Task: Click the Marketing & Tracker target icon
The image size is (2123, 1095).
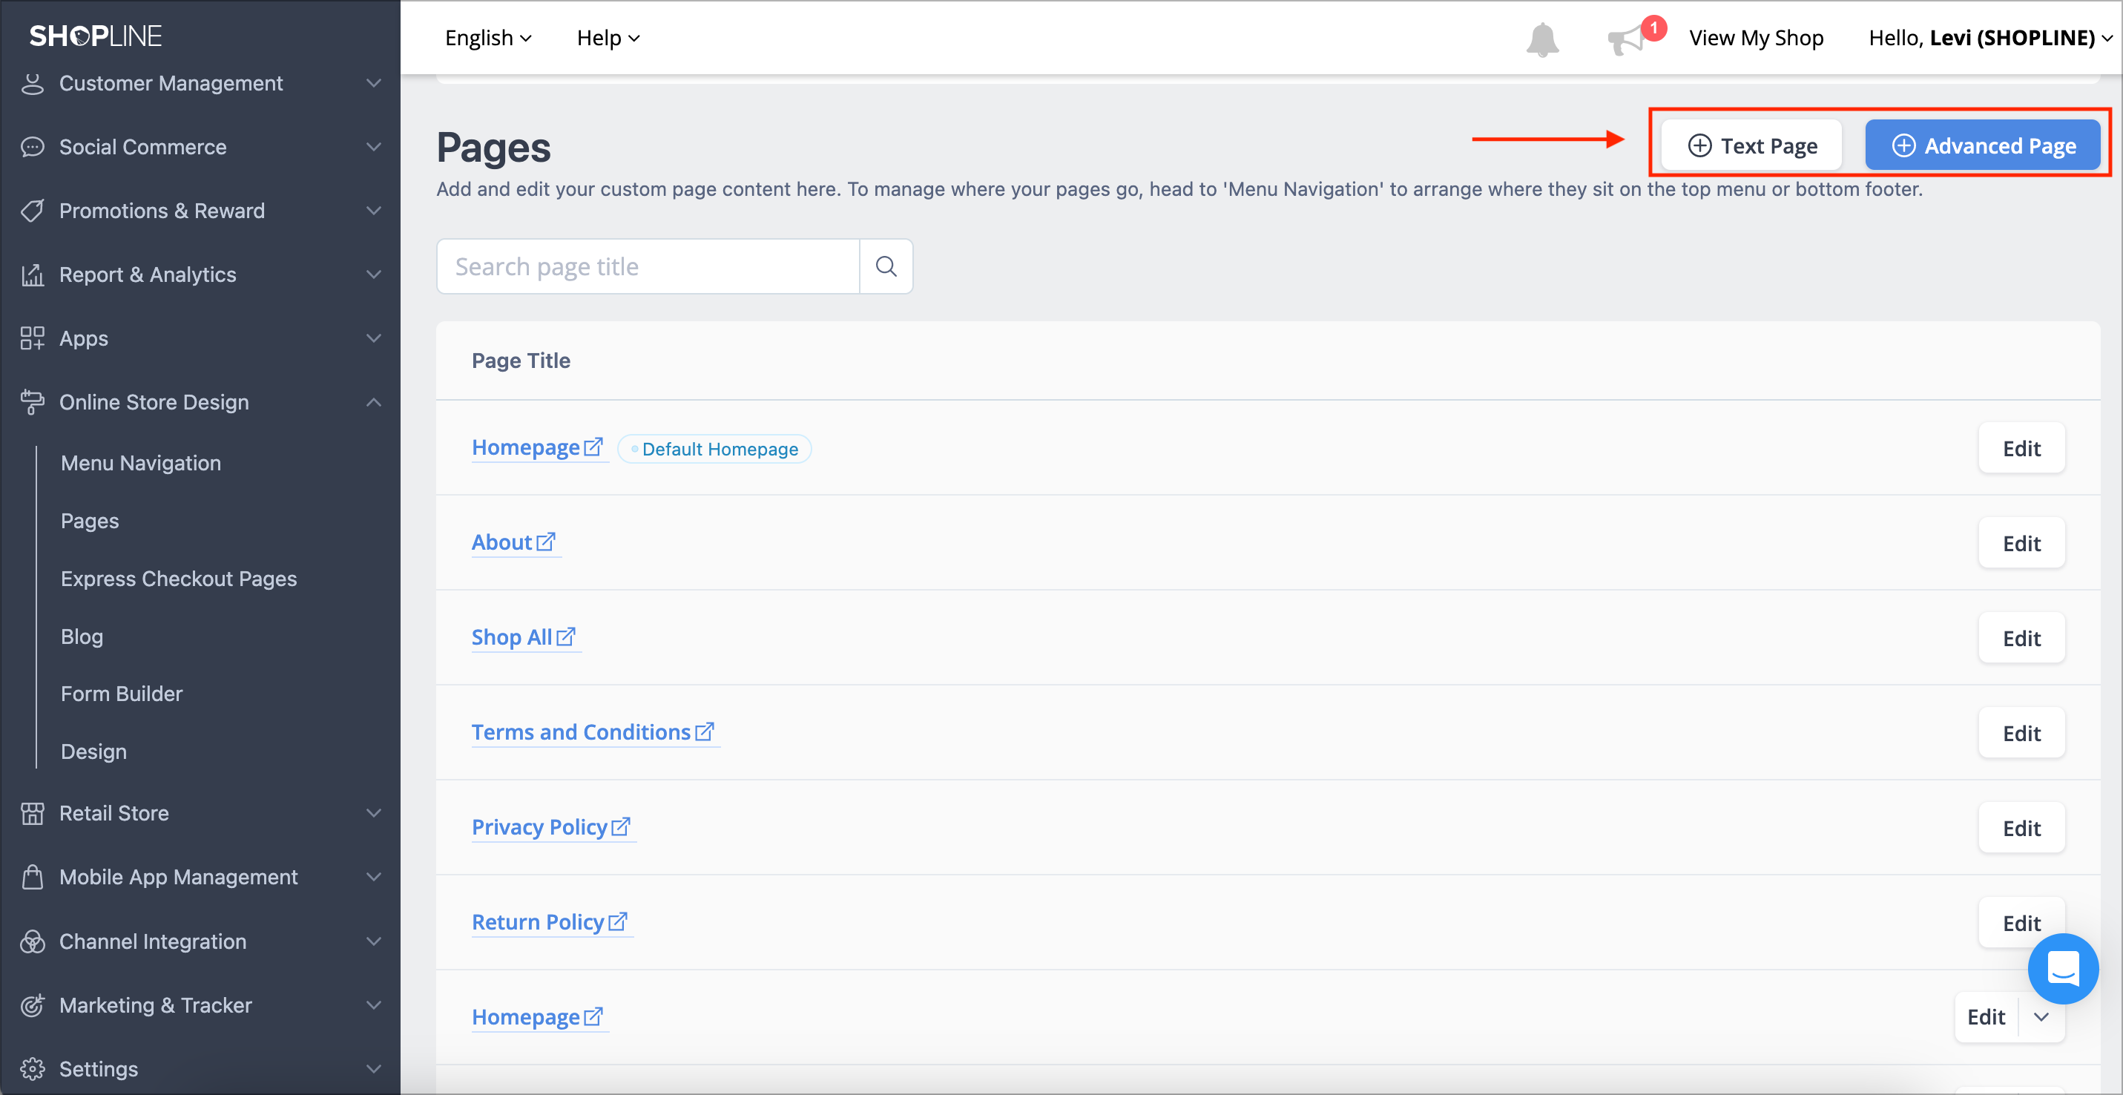Action: click(32, 1005)
